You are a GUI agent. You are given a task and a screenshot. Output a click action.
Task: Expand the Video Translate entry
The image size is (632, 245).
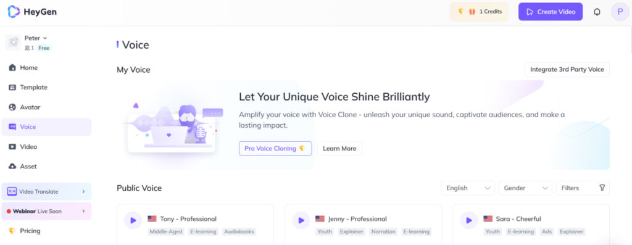coord(46,191)
